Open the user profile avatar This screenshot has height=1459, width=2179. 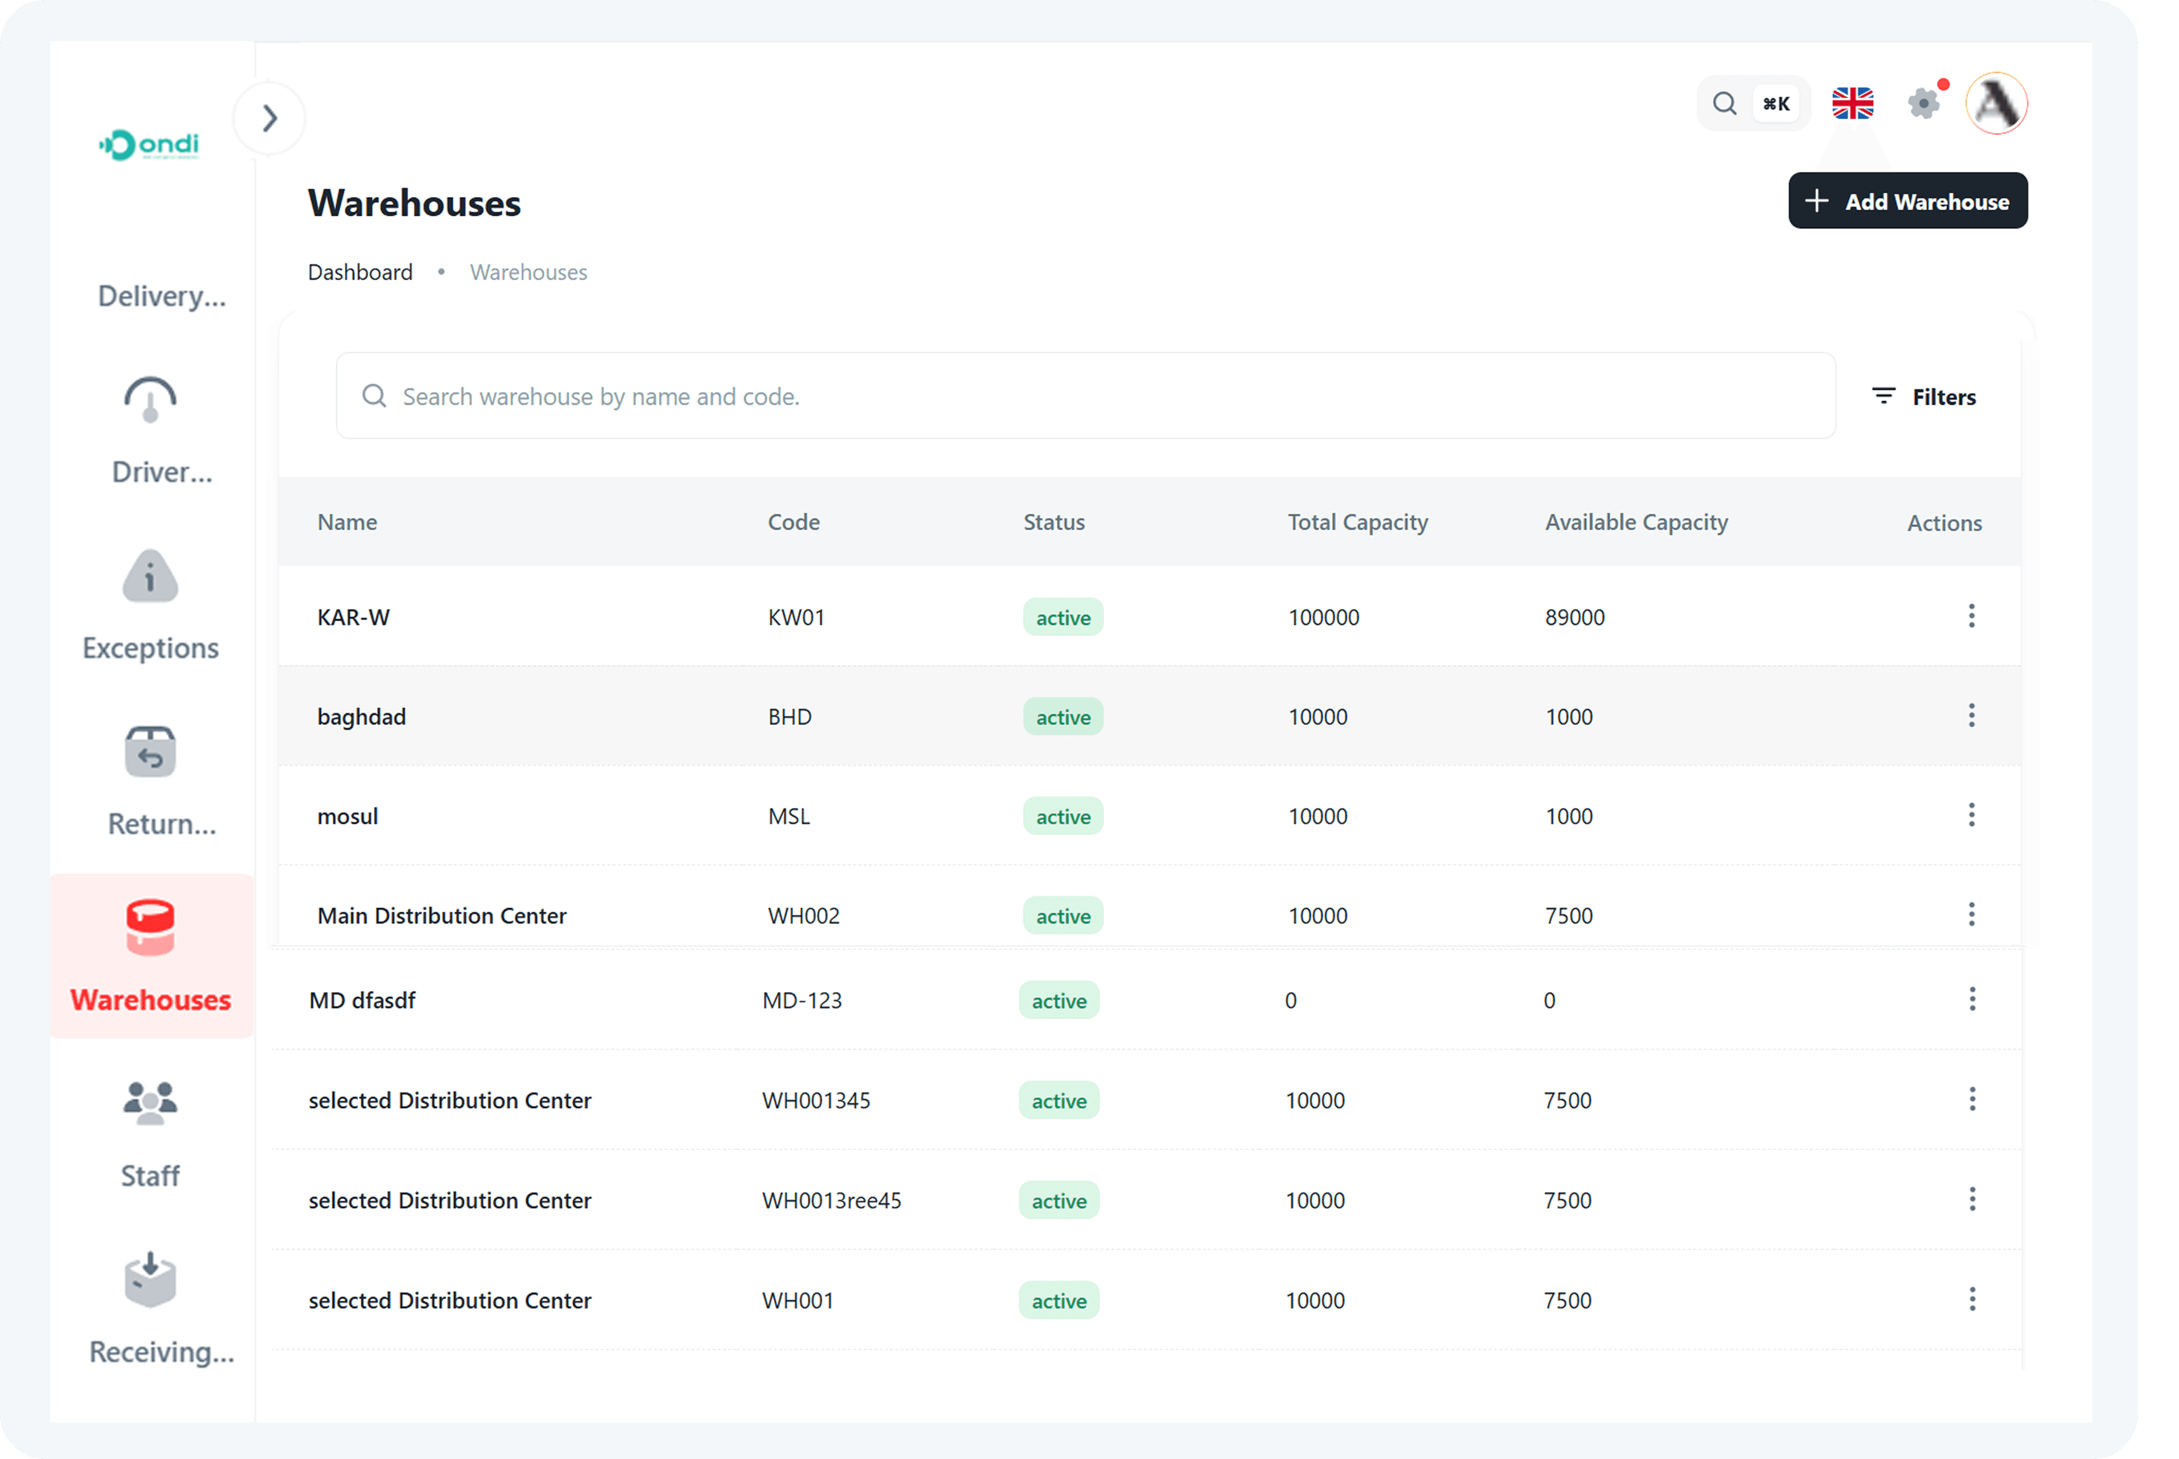click(1997, 103)
